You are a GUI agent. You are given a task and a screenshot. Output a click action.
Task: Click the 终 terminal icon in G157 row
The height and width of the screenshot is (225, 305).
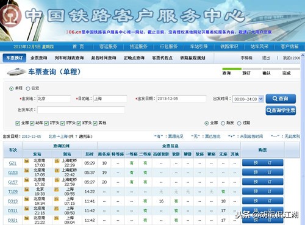click(x=57, y=180)
